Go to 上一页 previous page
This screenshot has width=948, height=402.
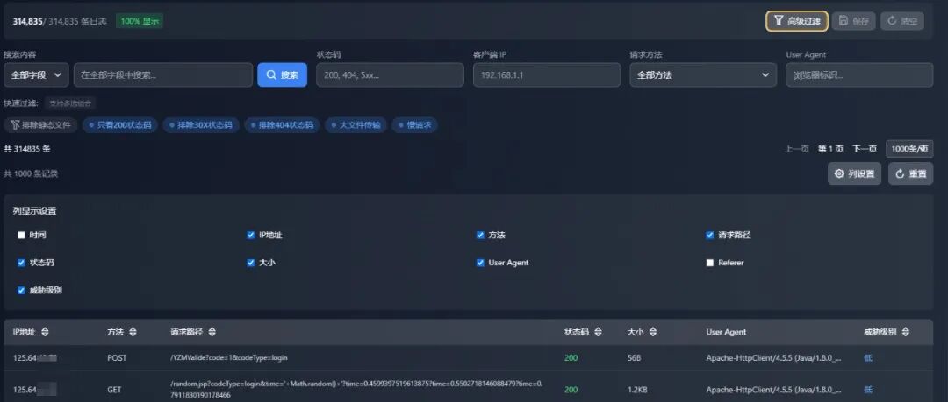(797, 149)
